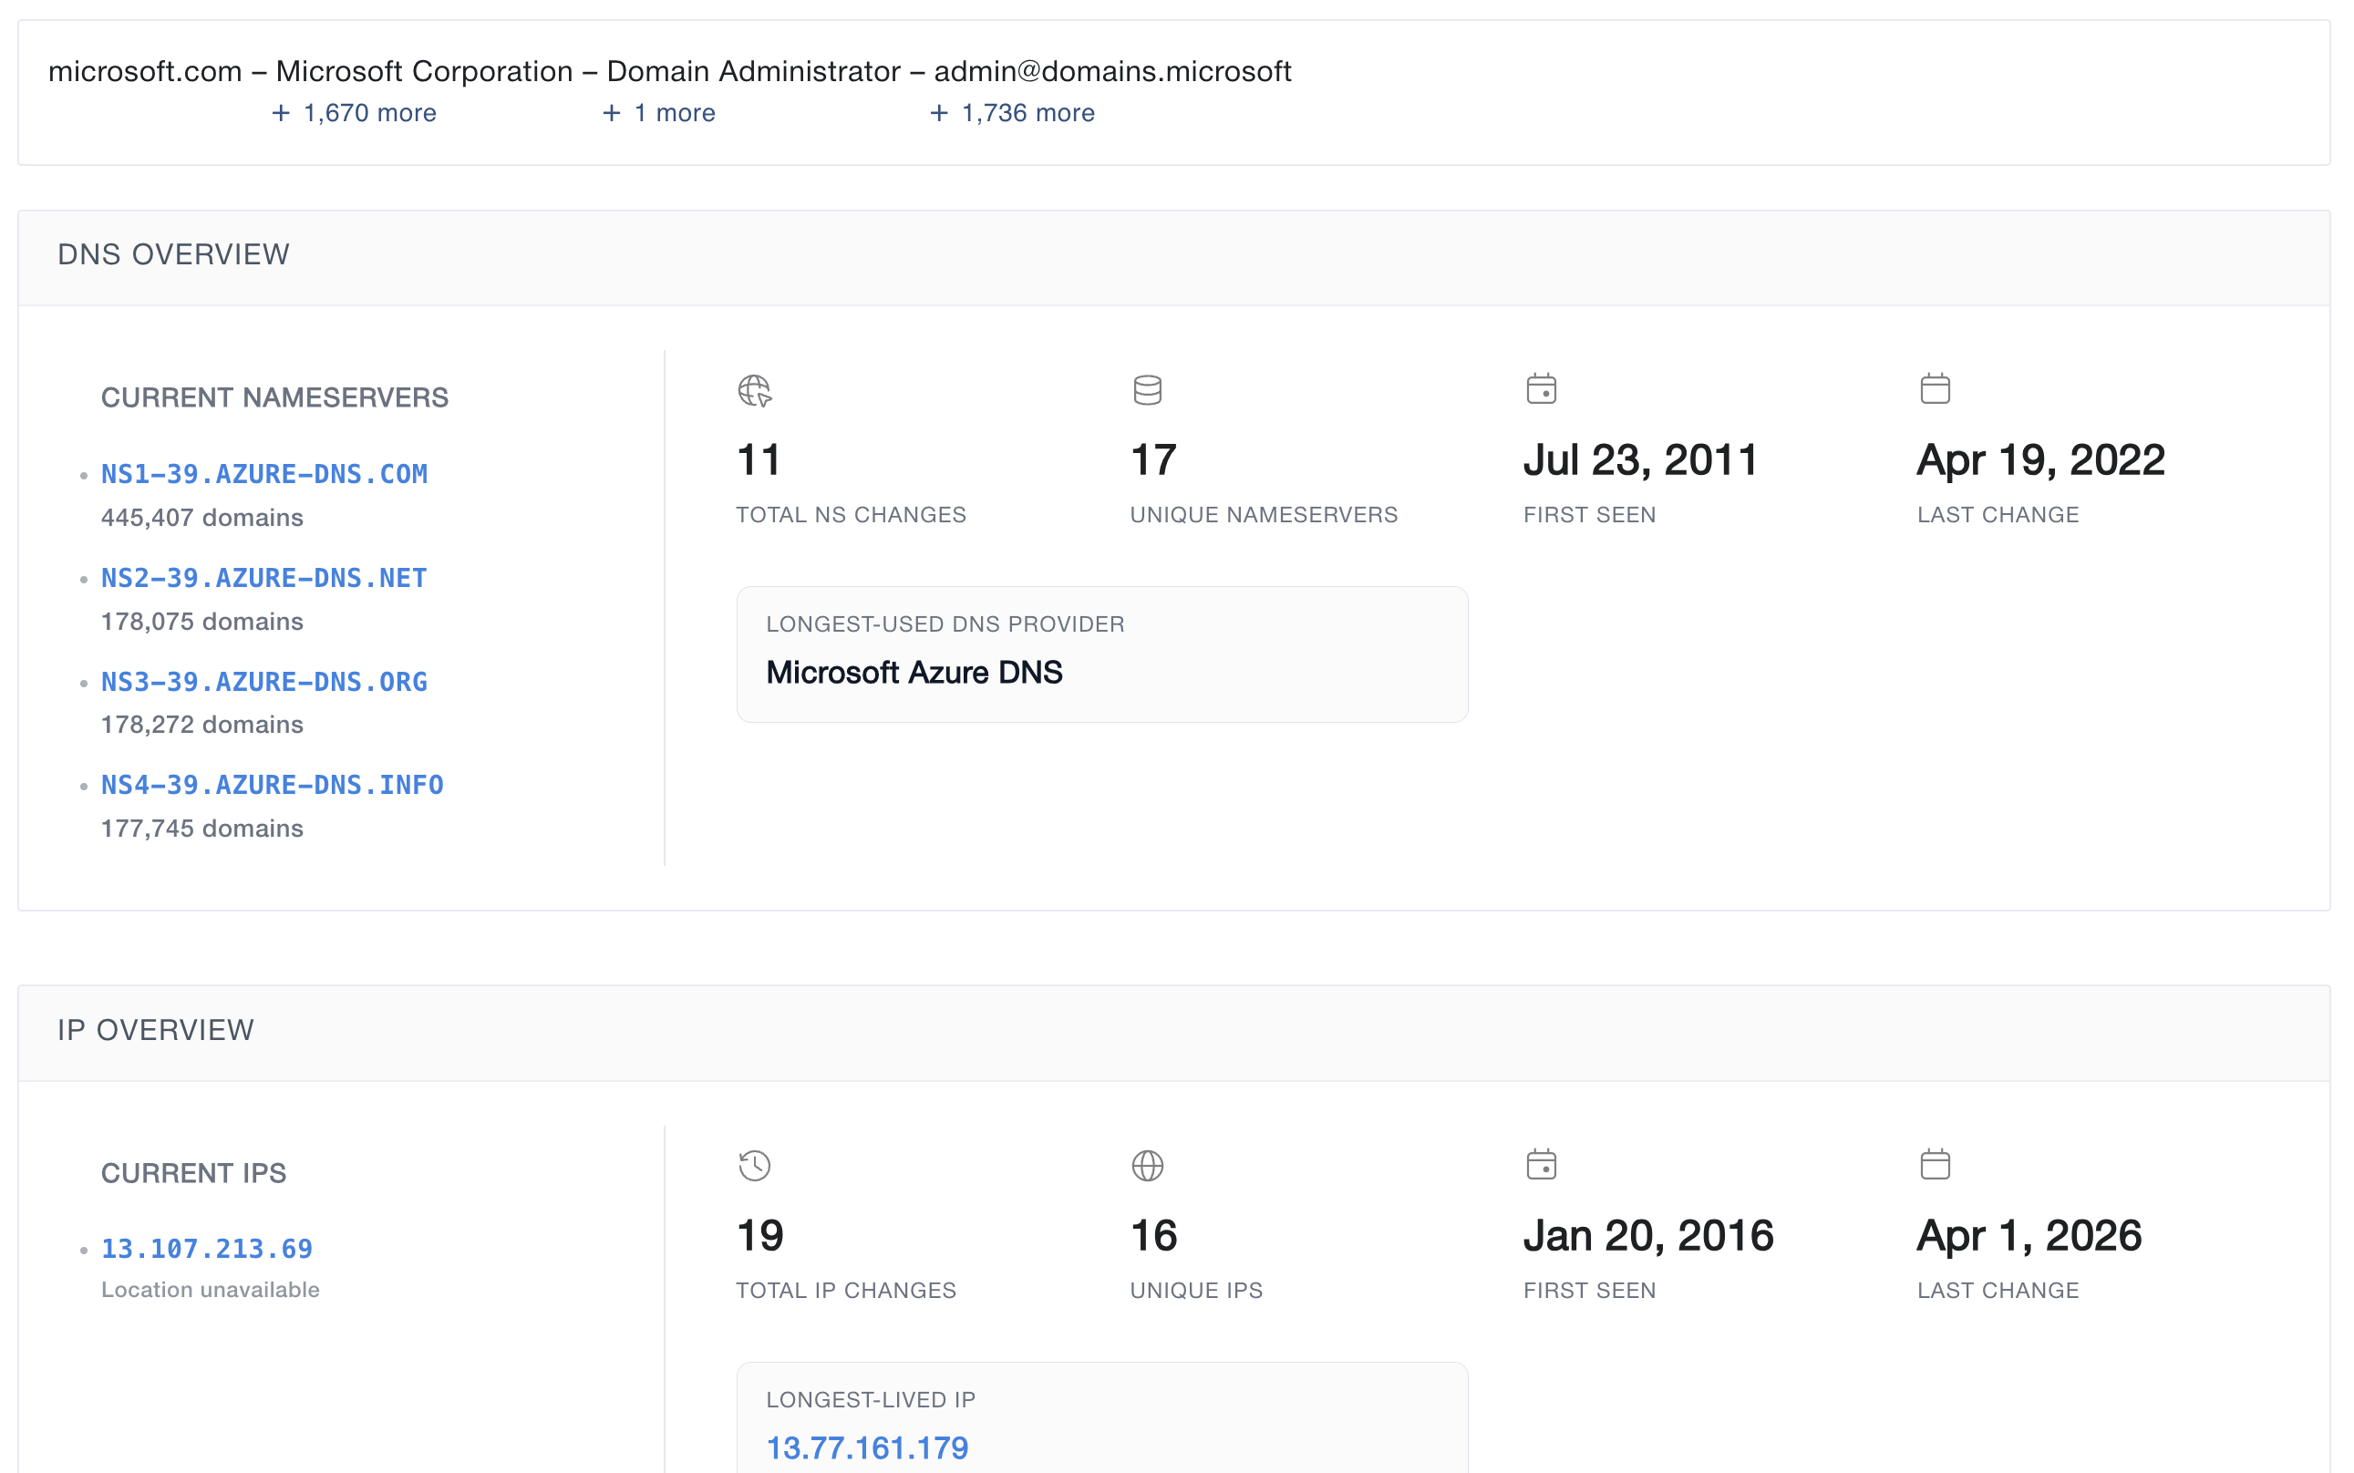2354x1473 pixels.
Task: Click the '178,272 domains' count
Action: 201,725
